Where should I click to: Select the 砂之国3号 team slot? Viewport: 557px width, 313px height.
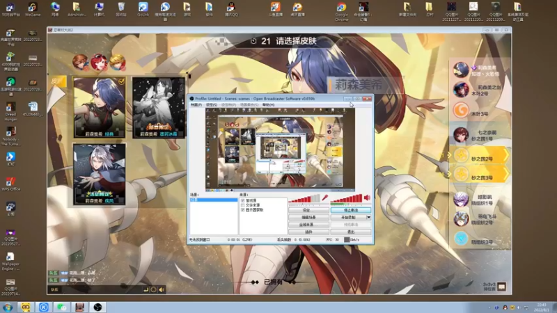tap(480, 175)
